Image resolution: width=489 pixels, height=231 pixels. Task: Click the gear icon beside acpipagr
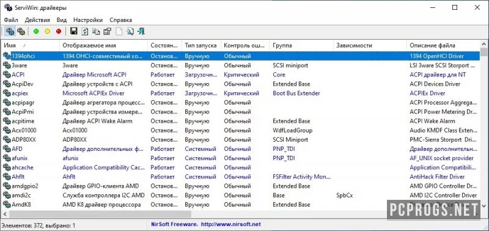pos(7,103)
